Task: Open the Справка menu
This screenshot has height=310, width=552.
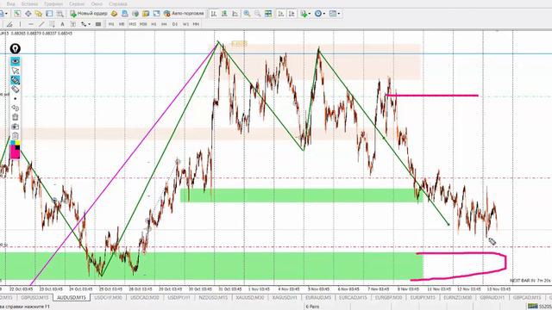Action: pos(118,3)
